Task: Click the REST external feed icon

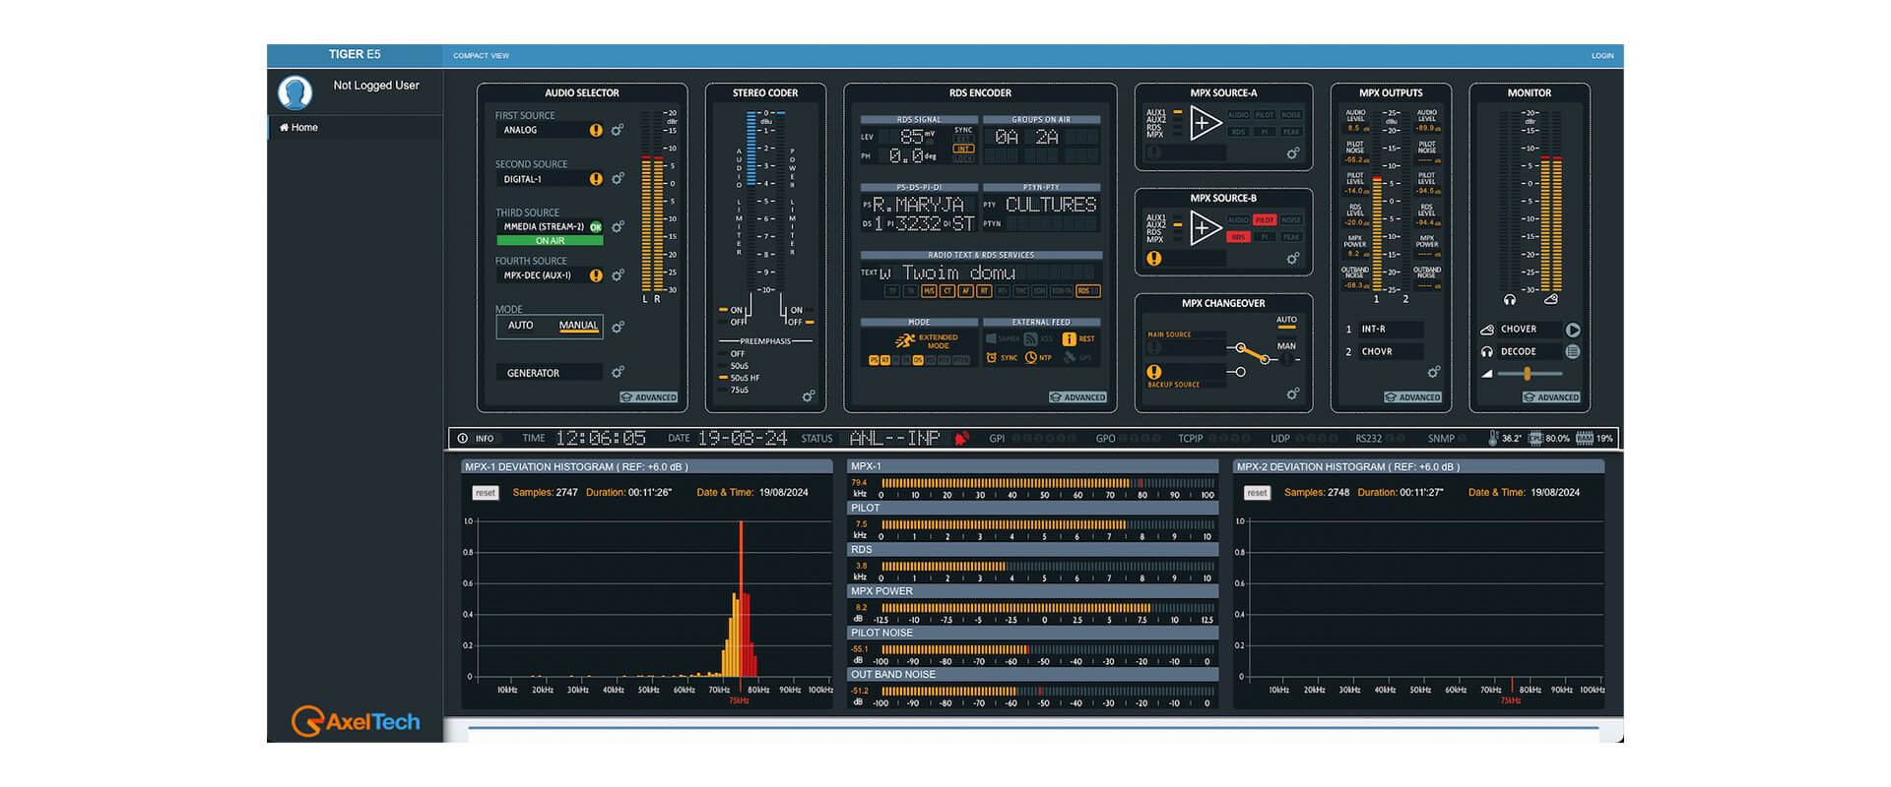Action: point(1070,338)
